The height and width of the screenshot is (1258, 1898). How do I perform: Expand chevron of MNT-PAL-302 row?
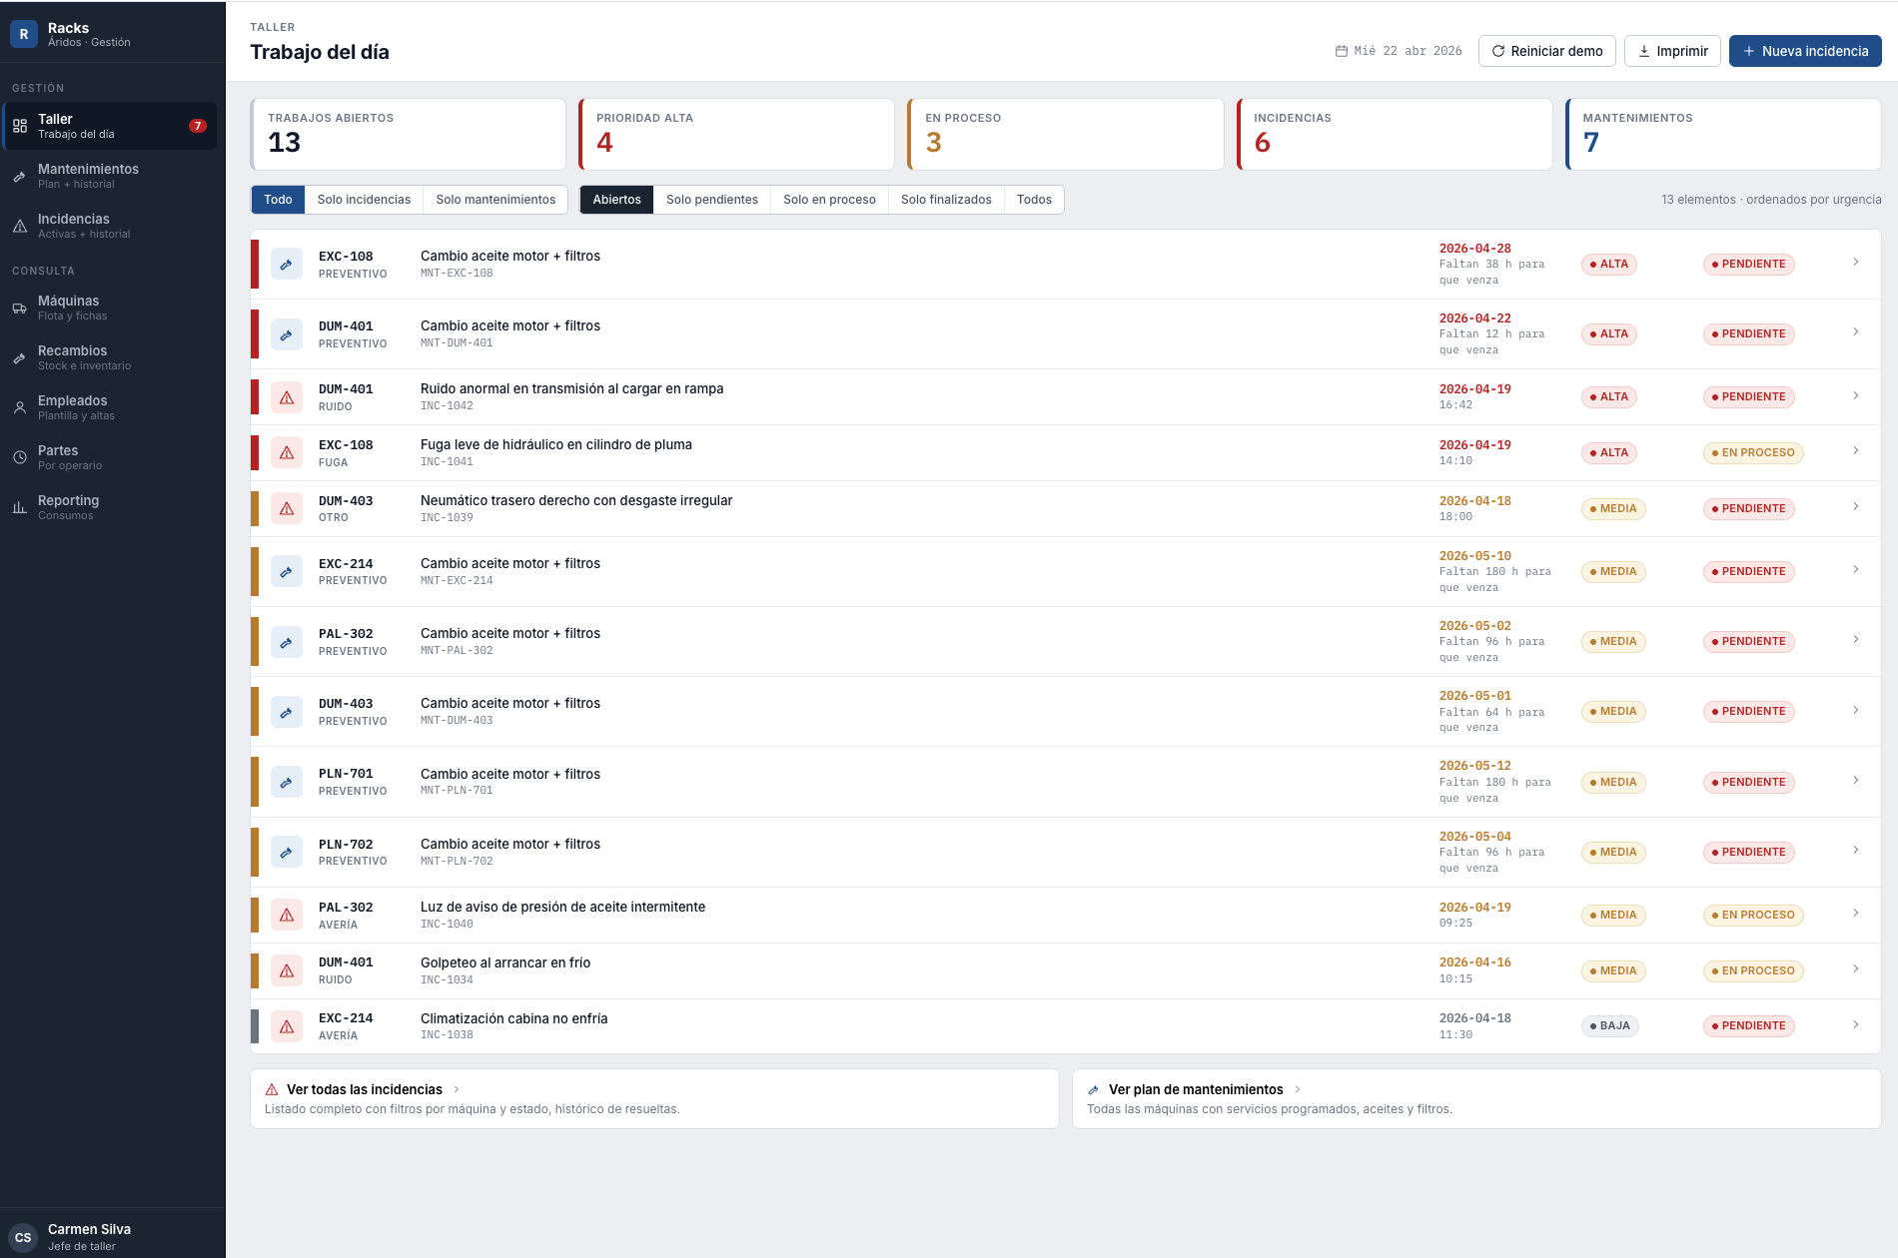coord(1855,640)
